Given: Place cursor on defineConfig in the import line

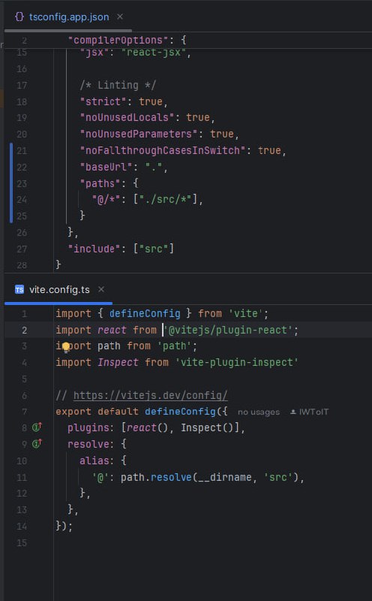Looking at the screenshot, I should (x=145, y=313).
